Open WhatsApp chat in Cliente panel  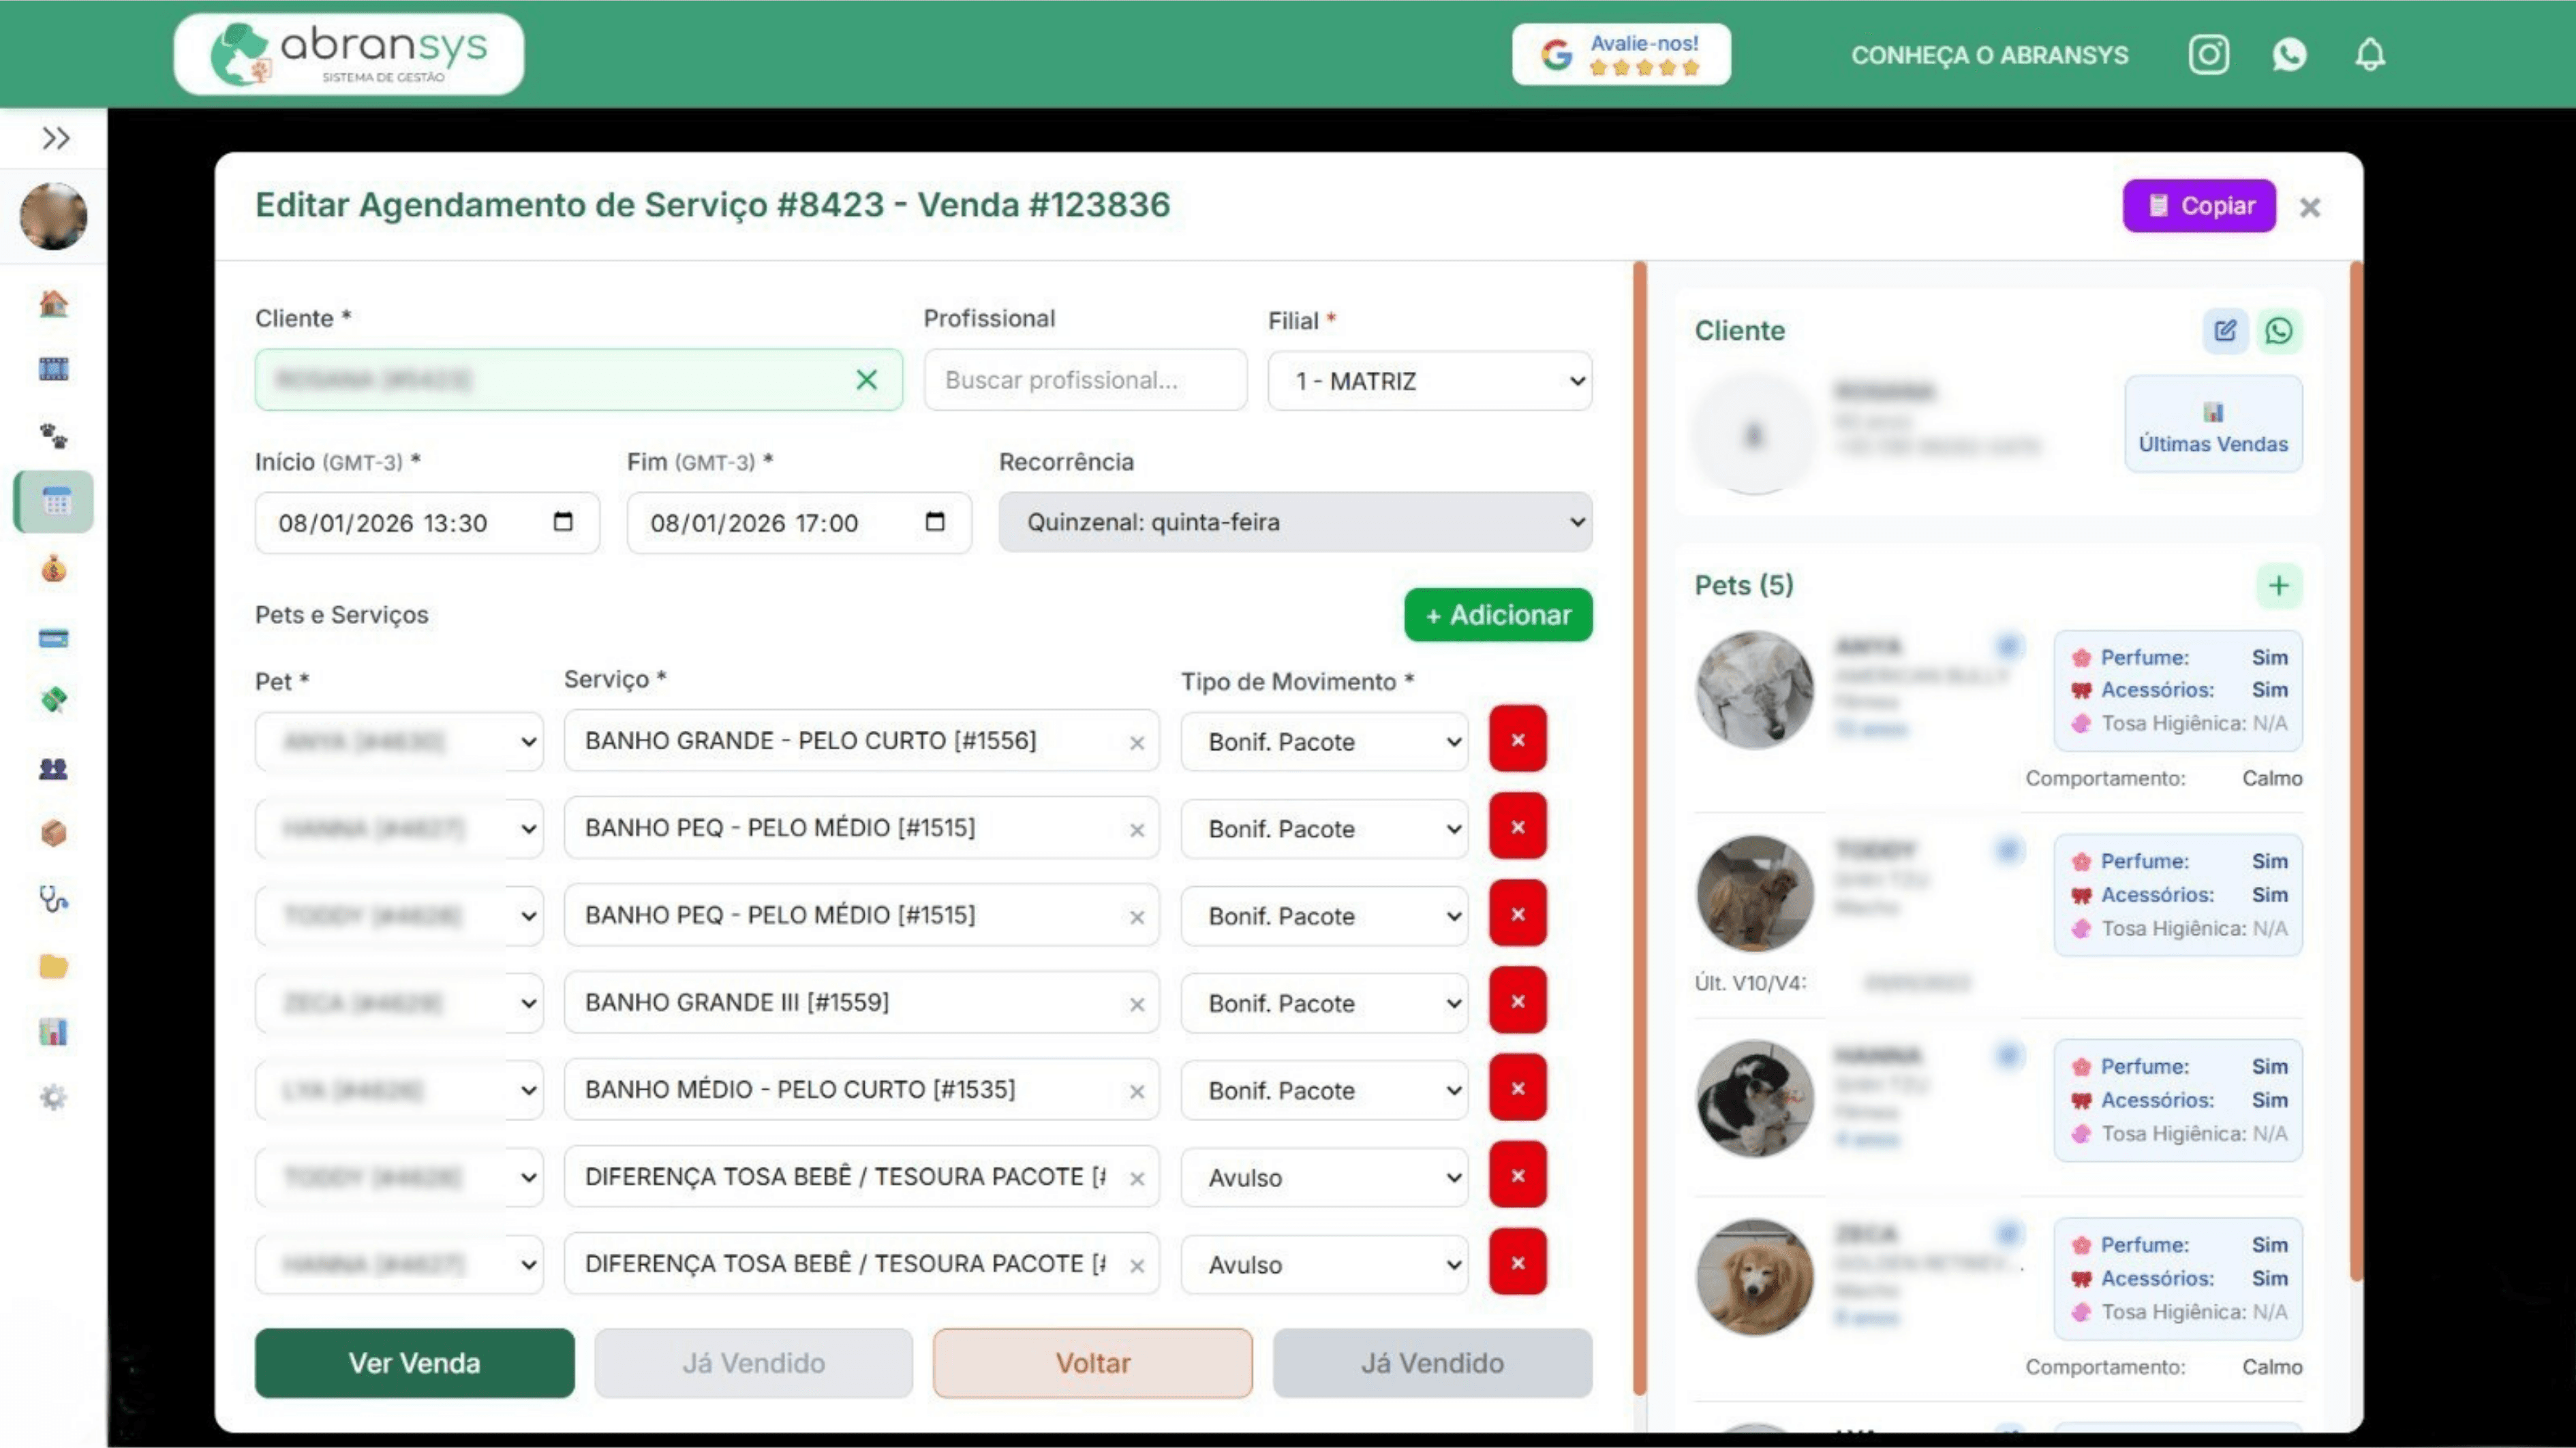coord(2279,331)
